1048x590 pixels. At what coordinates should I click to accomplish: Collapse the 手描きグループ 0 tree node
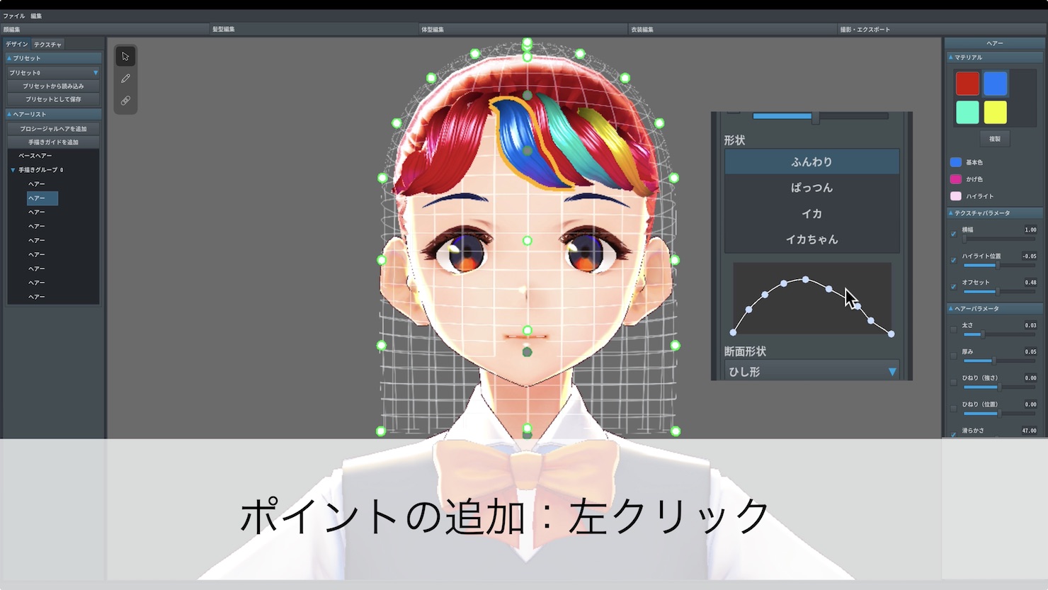click(13, 170)
